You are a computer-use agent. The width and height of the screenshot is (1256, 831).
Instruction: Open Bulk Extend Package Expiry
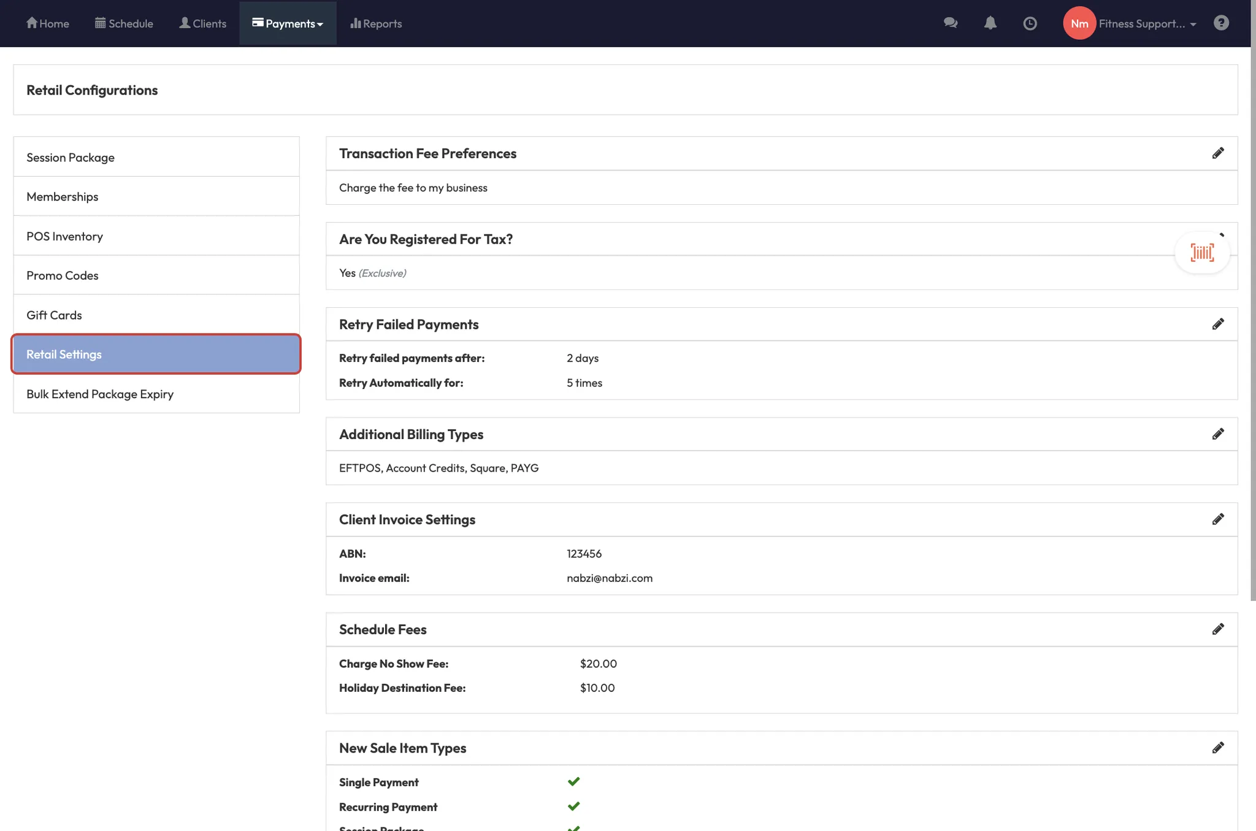pos(100,394)
